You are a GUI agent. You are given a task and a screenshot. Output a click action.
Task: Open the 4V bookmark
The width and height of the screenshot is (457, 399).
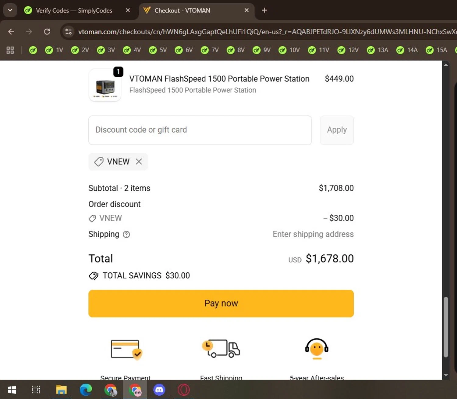coord(132,50)
